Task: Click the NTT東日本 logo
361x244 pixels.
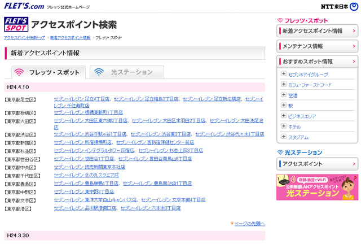Action: tap(340, 6)
